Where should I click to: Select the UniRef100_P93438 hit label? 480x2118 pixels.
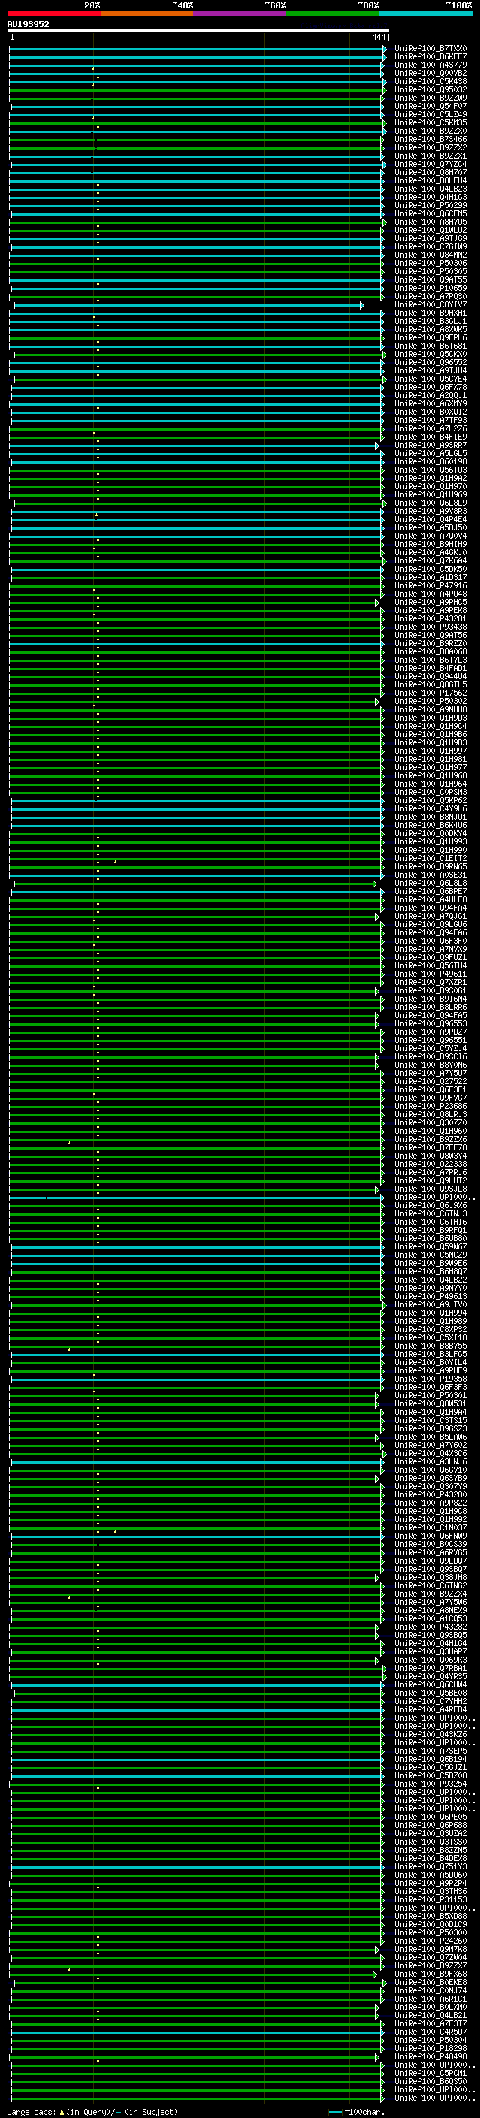(x=430, y=627)
